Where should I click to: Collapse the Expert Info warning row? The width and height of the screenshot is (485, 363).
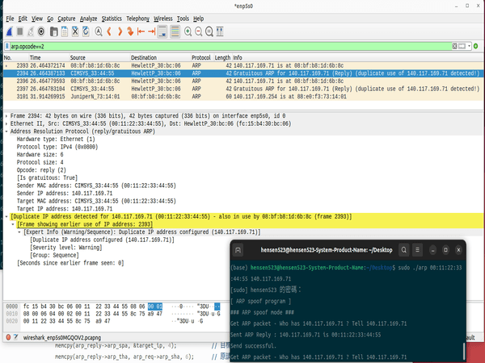point(19,232)
